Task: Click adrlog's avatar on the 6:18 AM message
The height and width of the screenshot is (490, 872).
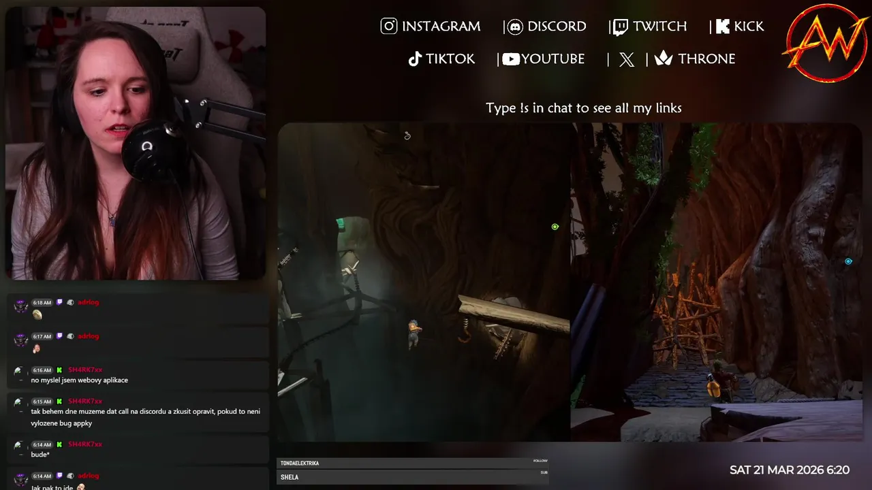Action: (21, 306)
